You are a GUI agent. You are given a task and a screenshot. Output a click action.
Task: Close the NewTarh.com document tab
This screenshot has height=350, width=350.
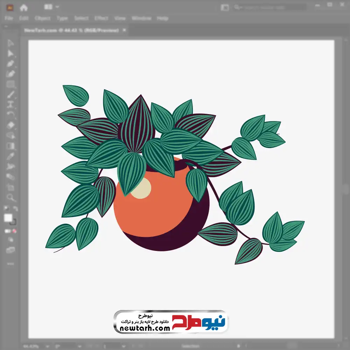tap(124, 30)
